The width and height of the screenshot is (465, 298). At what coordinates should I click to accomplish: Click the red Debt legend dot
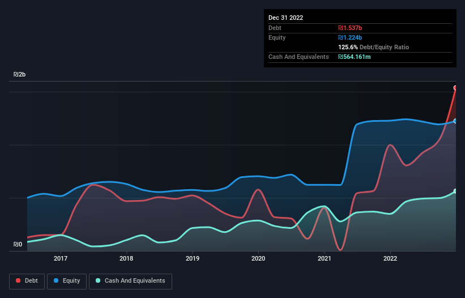point(18,280)
